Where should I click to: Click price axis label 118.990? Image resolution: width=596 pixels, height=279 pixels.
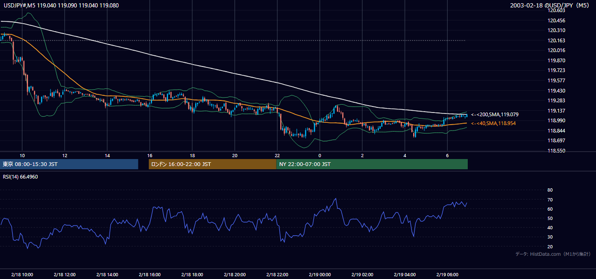click(x=557, y=120)
